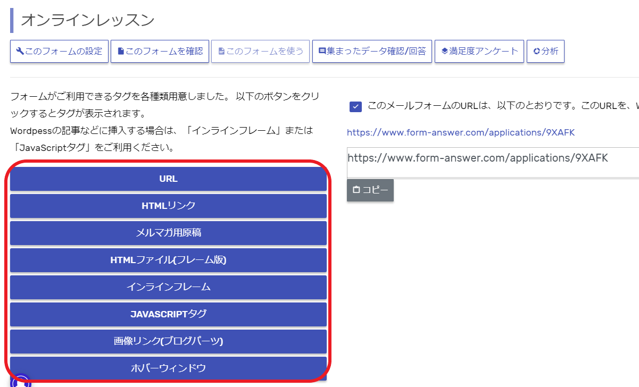The width and height of the screenshot is (639, 387).
Task: Click the wrench icon on このフォームの設定
Action: tap(20, 51)
